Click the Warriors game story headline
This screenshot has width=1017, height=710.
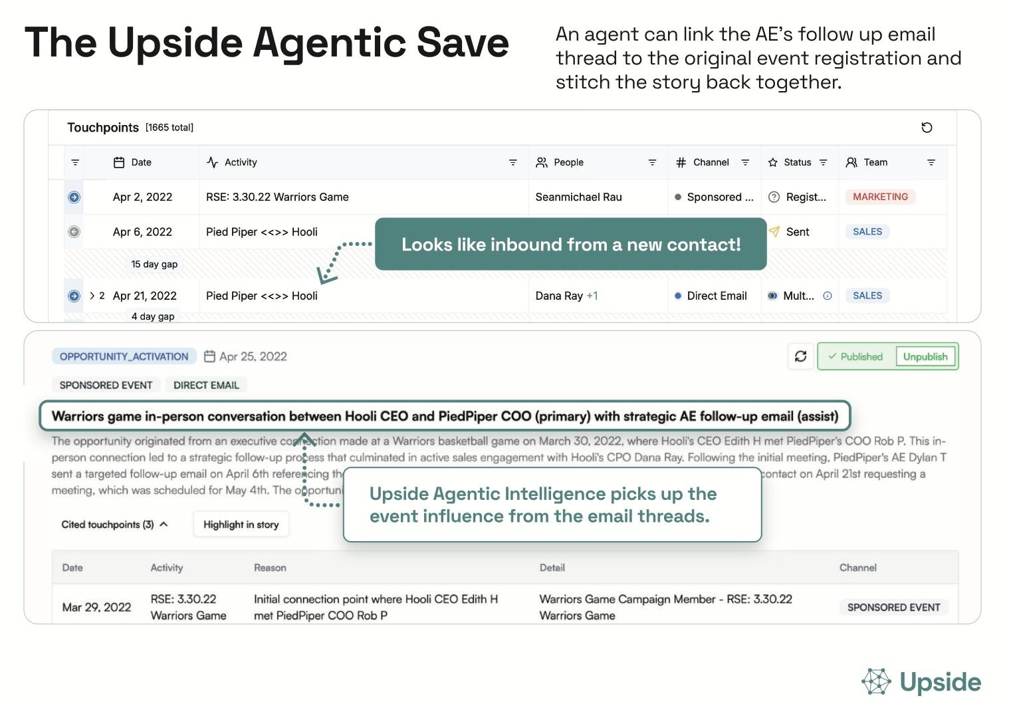(x=445, y=416)
